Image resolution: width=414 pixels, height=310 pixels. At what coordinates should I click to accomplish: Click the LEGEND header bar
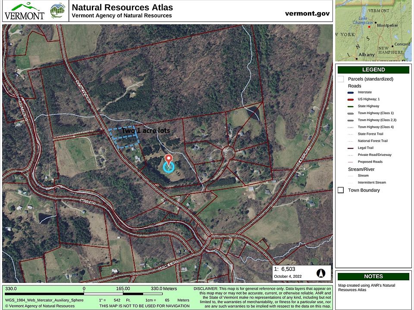tap(373, 70)
